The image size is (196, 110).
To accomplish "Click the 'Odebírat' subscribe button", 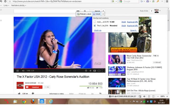I will tap(34, 87).
